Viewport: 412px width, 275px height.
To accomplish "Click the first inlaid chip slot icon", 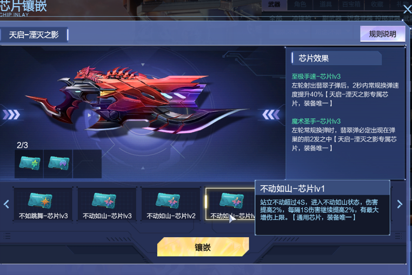I will (29, 164).
